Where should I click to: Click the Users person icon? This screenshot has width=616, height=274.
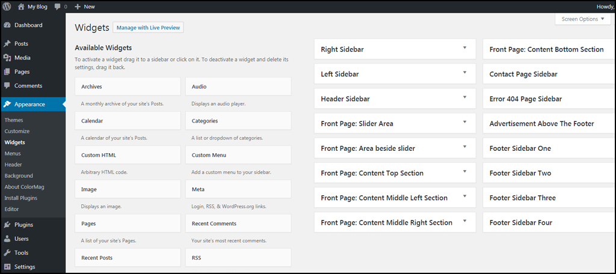[7, 239]
